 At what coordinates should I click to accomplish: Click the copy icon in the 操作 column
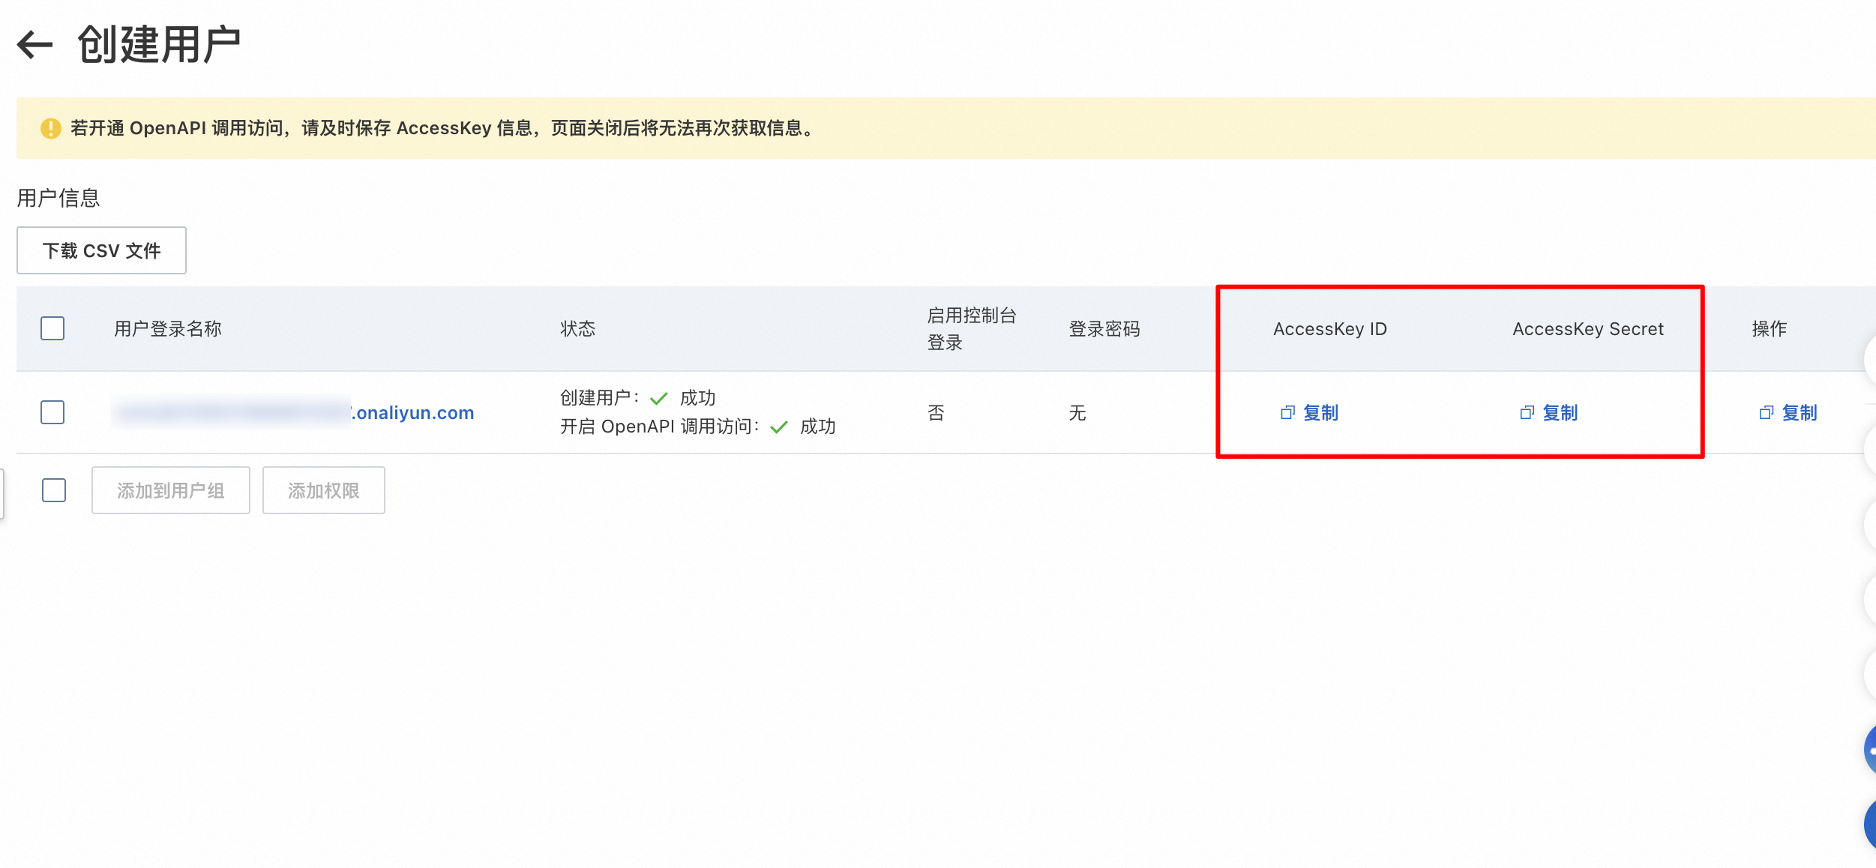click(x=1766, y=413)
